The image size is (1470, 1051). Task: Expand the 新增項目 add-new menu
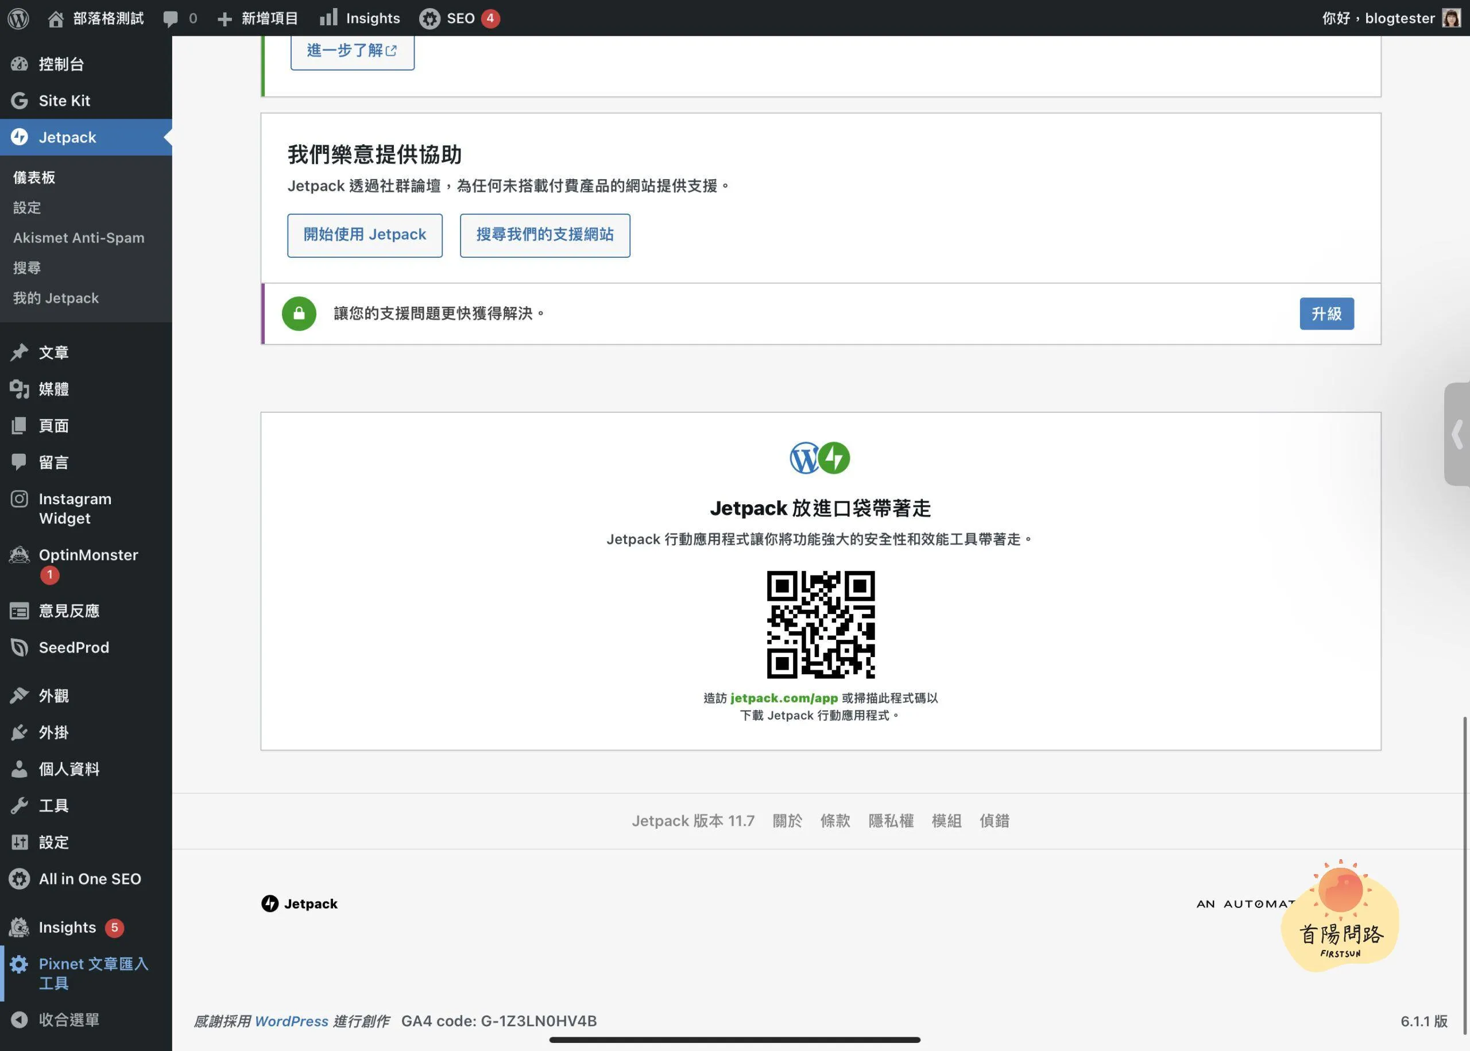[257, 18]
